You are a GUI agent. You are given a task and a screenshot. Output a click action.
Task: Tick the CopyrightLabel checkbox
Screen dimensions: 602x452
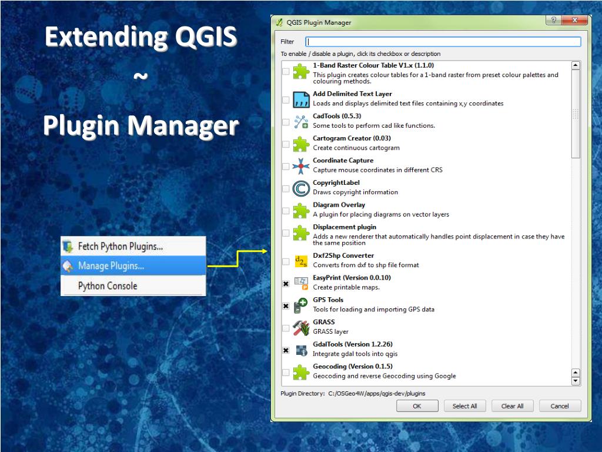286,189
